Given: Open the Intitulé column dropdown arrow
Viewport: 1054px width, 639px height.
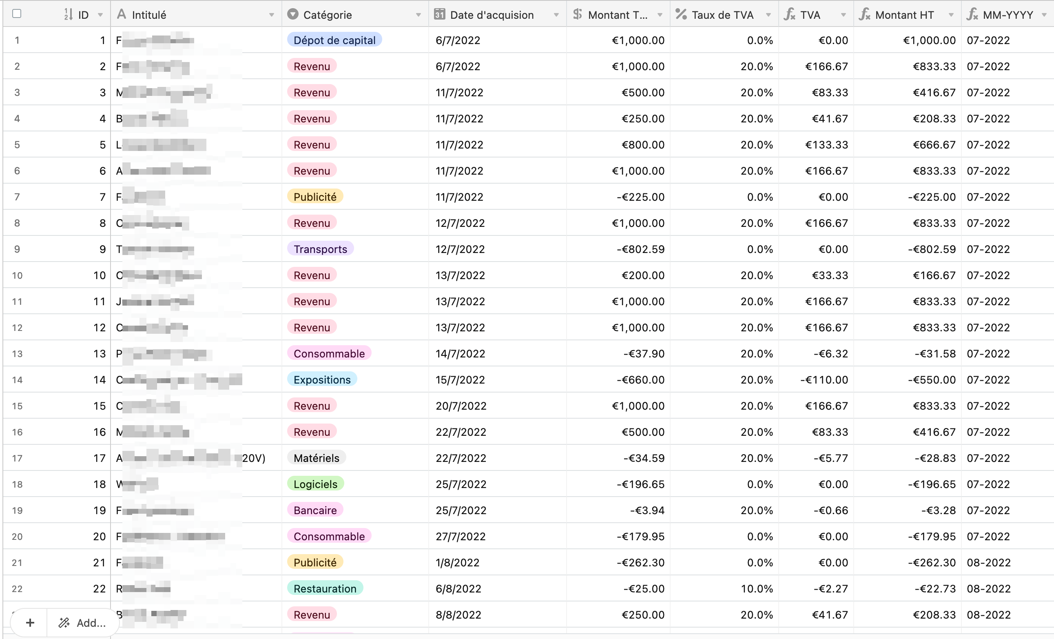Looking at the screenshot, I should [x=272, y=15].
